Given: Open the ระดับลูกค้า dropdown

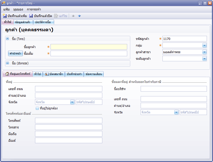Looking at the screenshot, I should (204, 58).
